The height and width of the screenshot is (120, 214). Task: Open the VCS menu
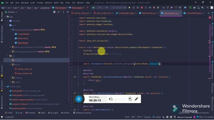tap(74, 3)
